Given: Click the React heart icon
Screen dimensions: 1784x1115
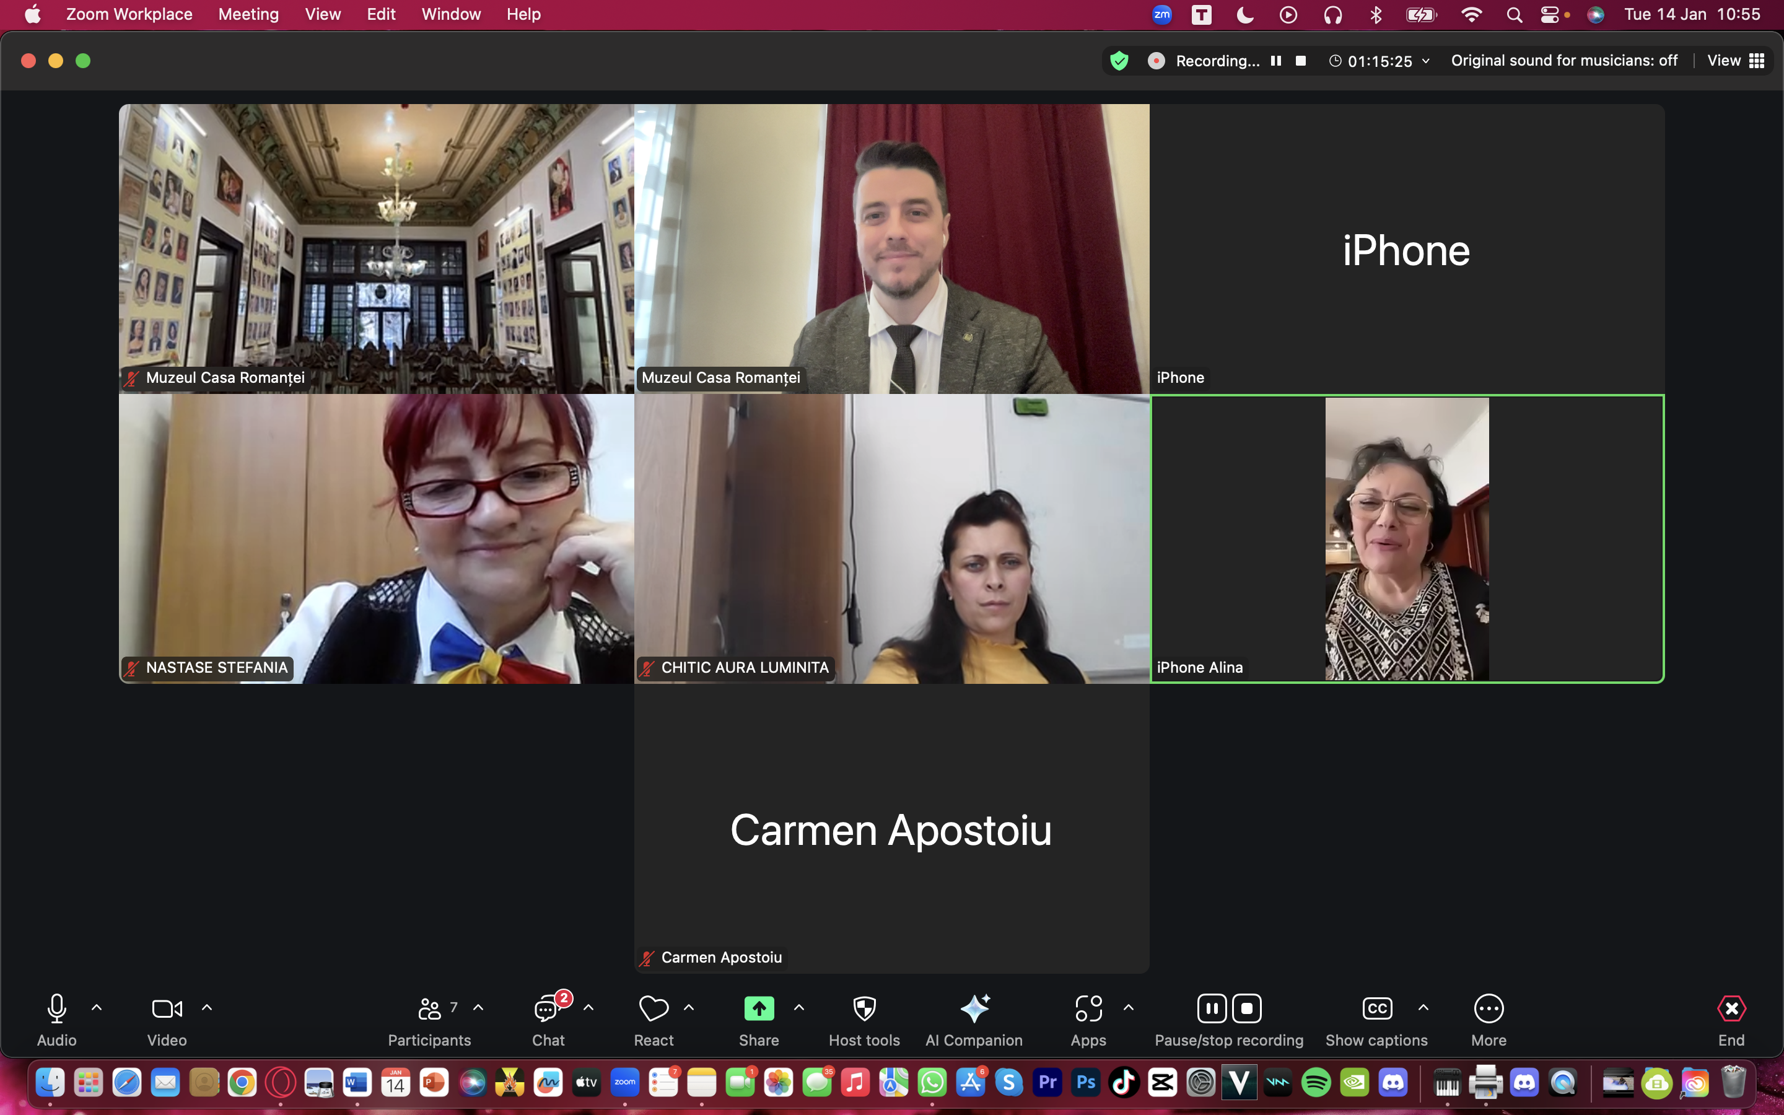Looking at the screenshot, I should coord(653,1009).
